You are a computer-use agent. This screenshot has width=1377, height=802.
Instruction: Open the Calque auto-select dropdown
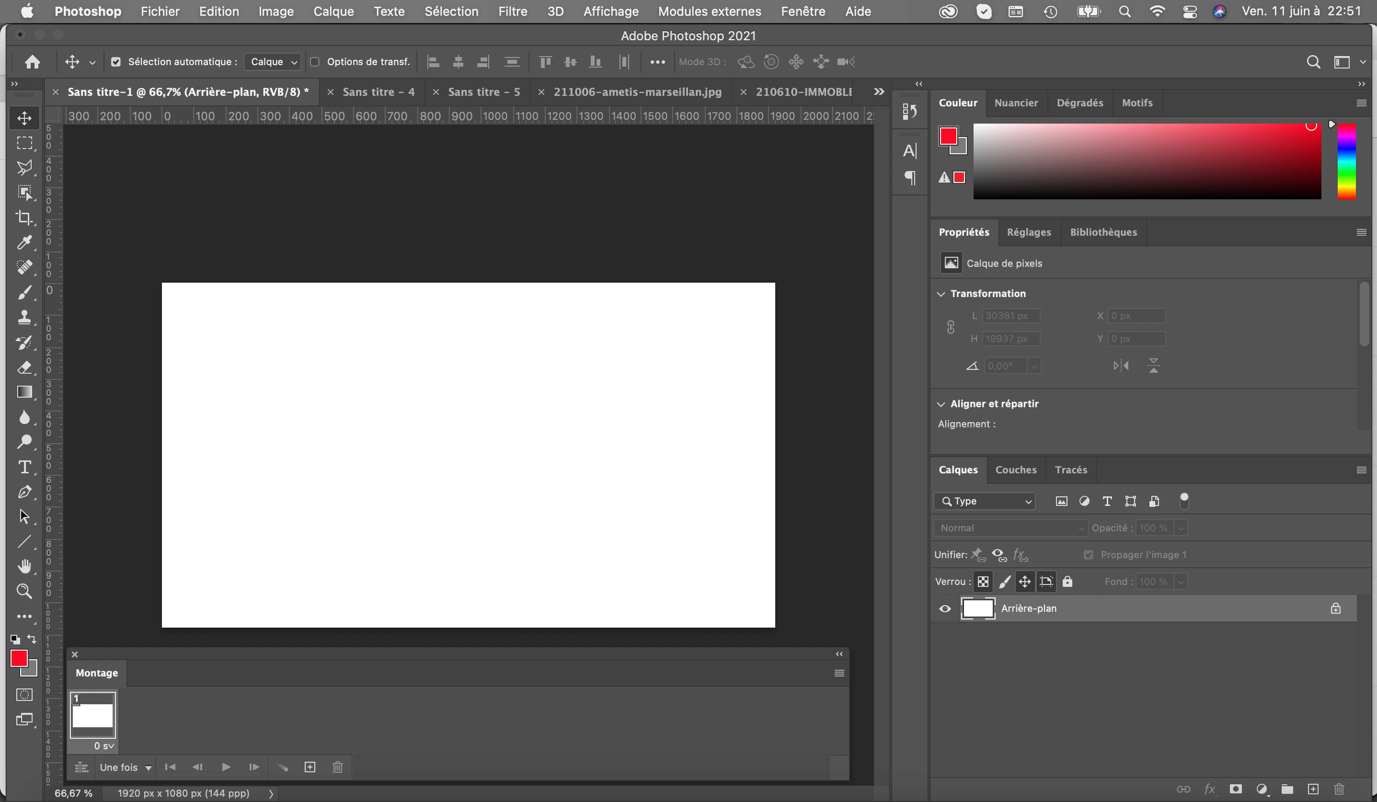coord(273,62)
